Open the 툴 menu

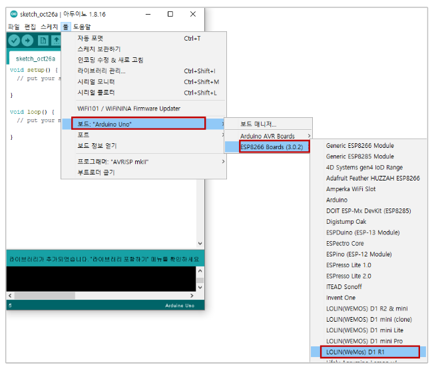pyautogui.click(x=66, y=27)
